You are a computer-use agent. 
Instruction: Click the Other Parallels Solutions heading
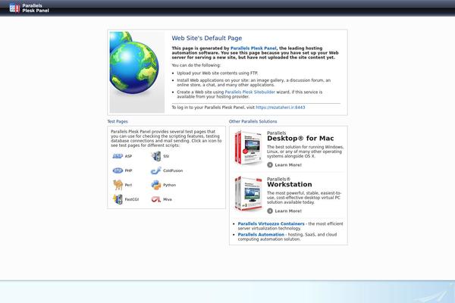253,121
